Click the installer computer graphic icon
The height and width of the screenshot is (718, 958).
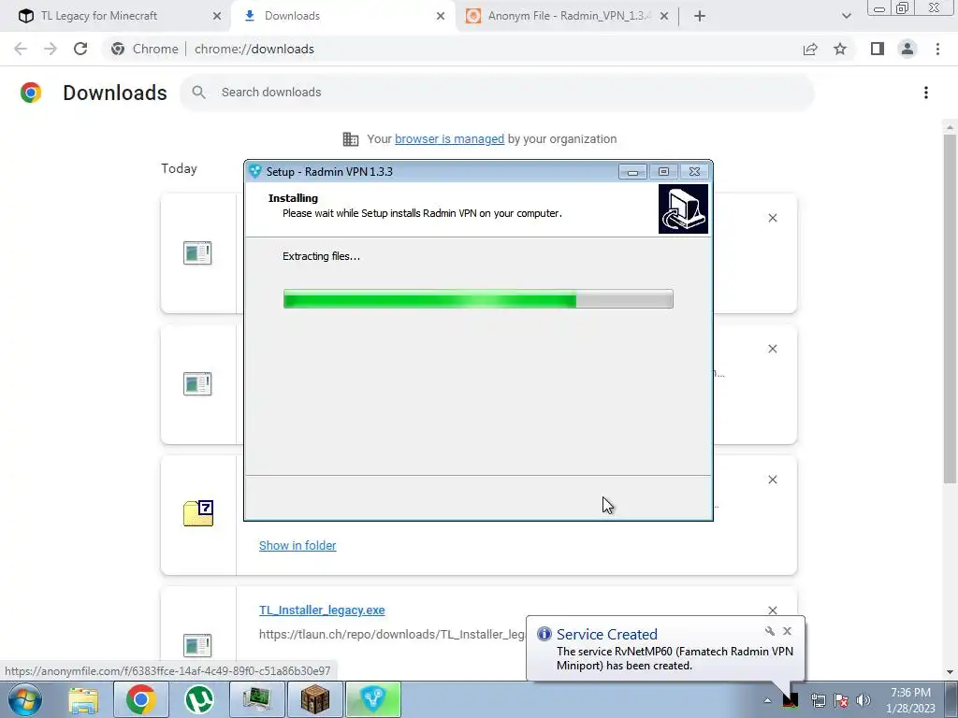coord(683,208)
